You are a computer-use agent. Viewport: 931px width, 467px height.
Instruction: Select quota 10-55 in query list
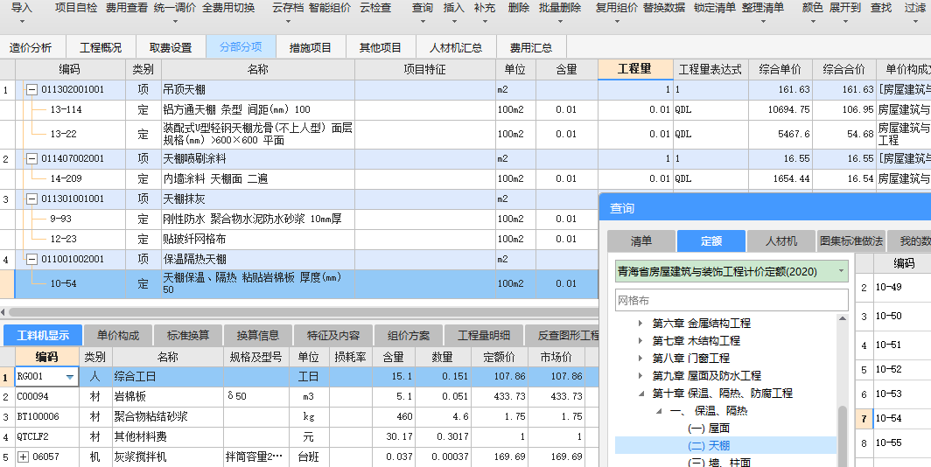[888, 443]
